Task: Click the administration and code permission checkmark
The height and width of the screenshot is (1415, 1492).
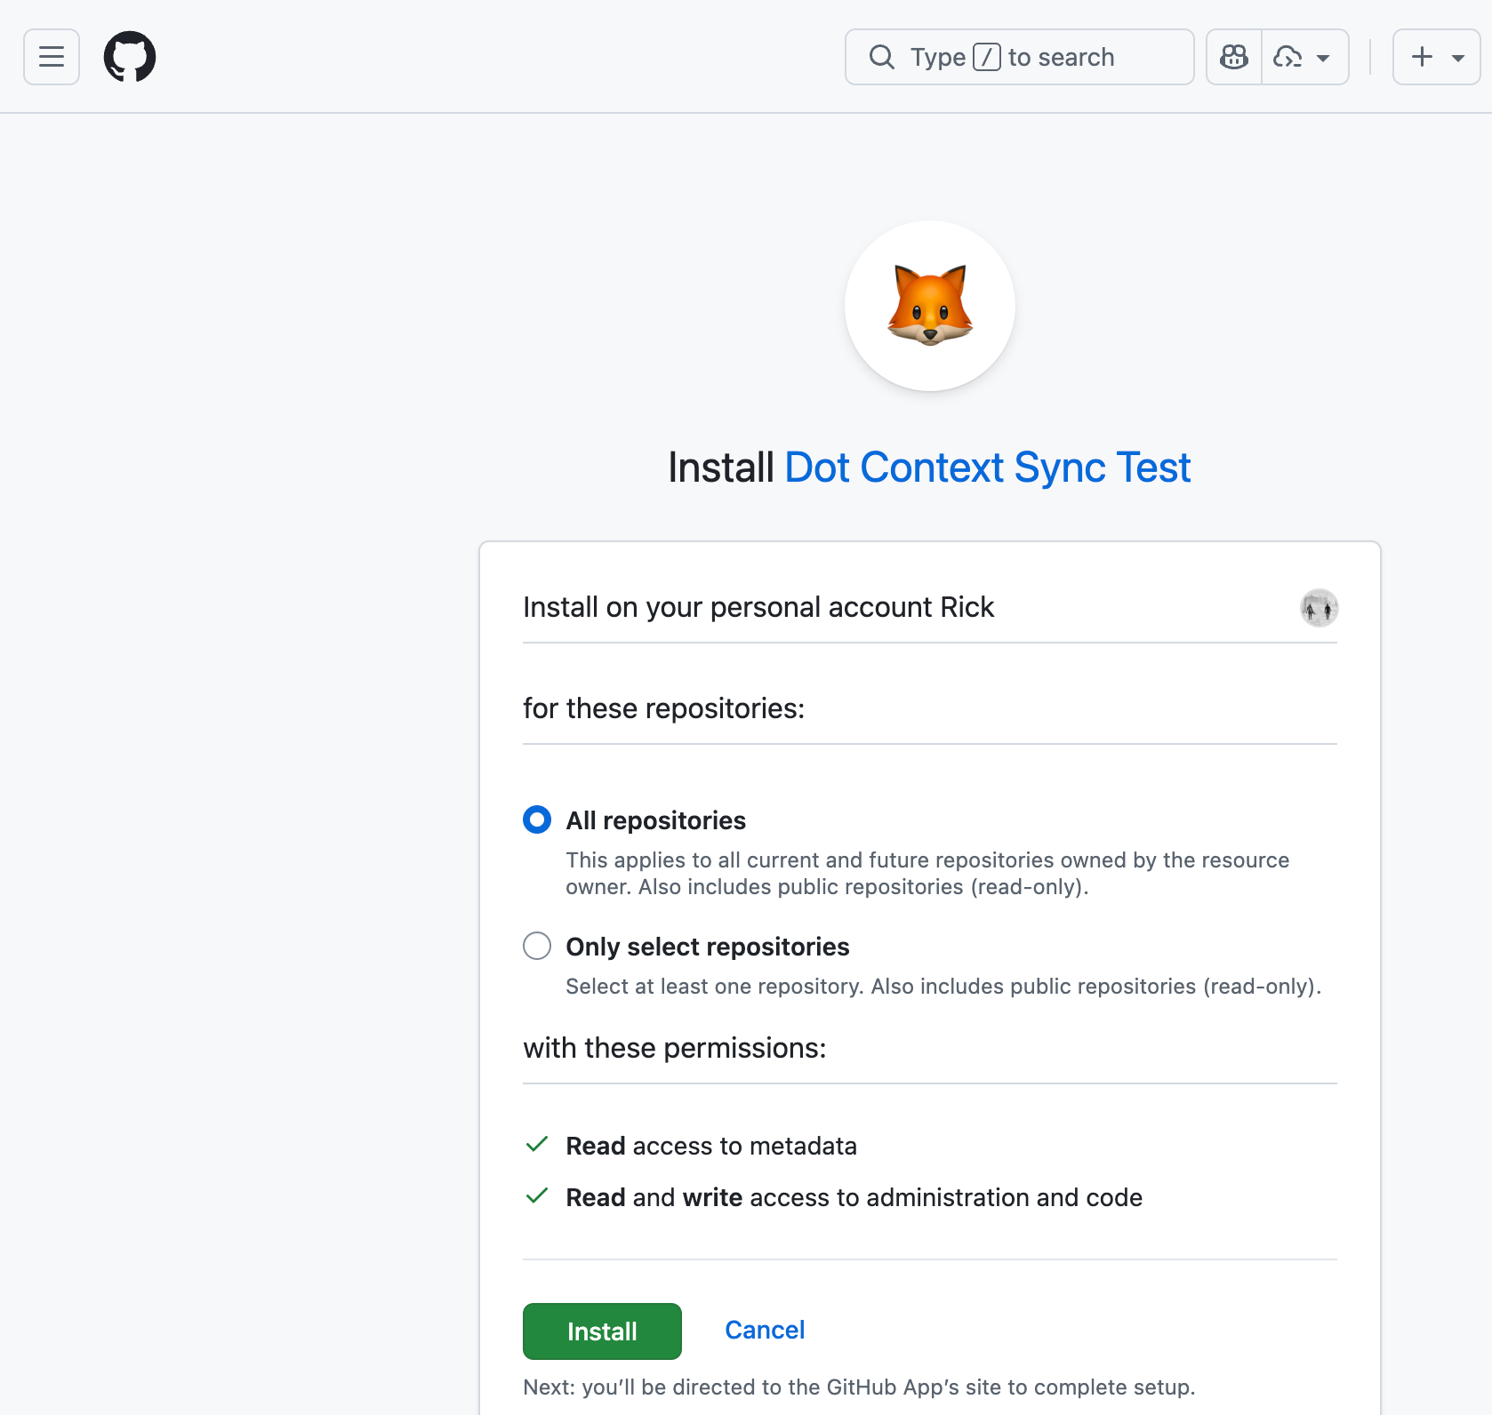Action: 537,1196
